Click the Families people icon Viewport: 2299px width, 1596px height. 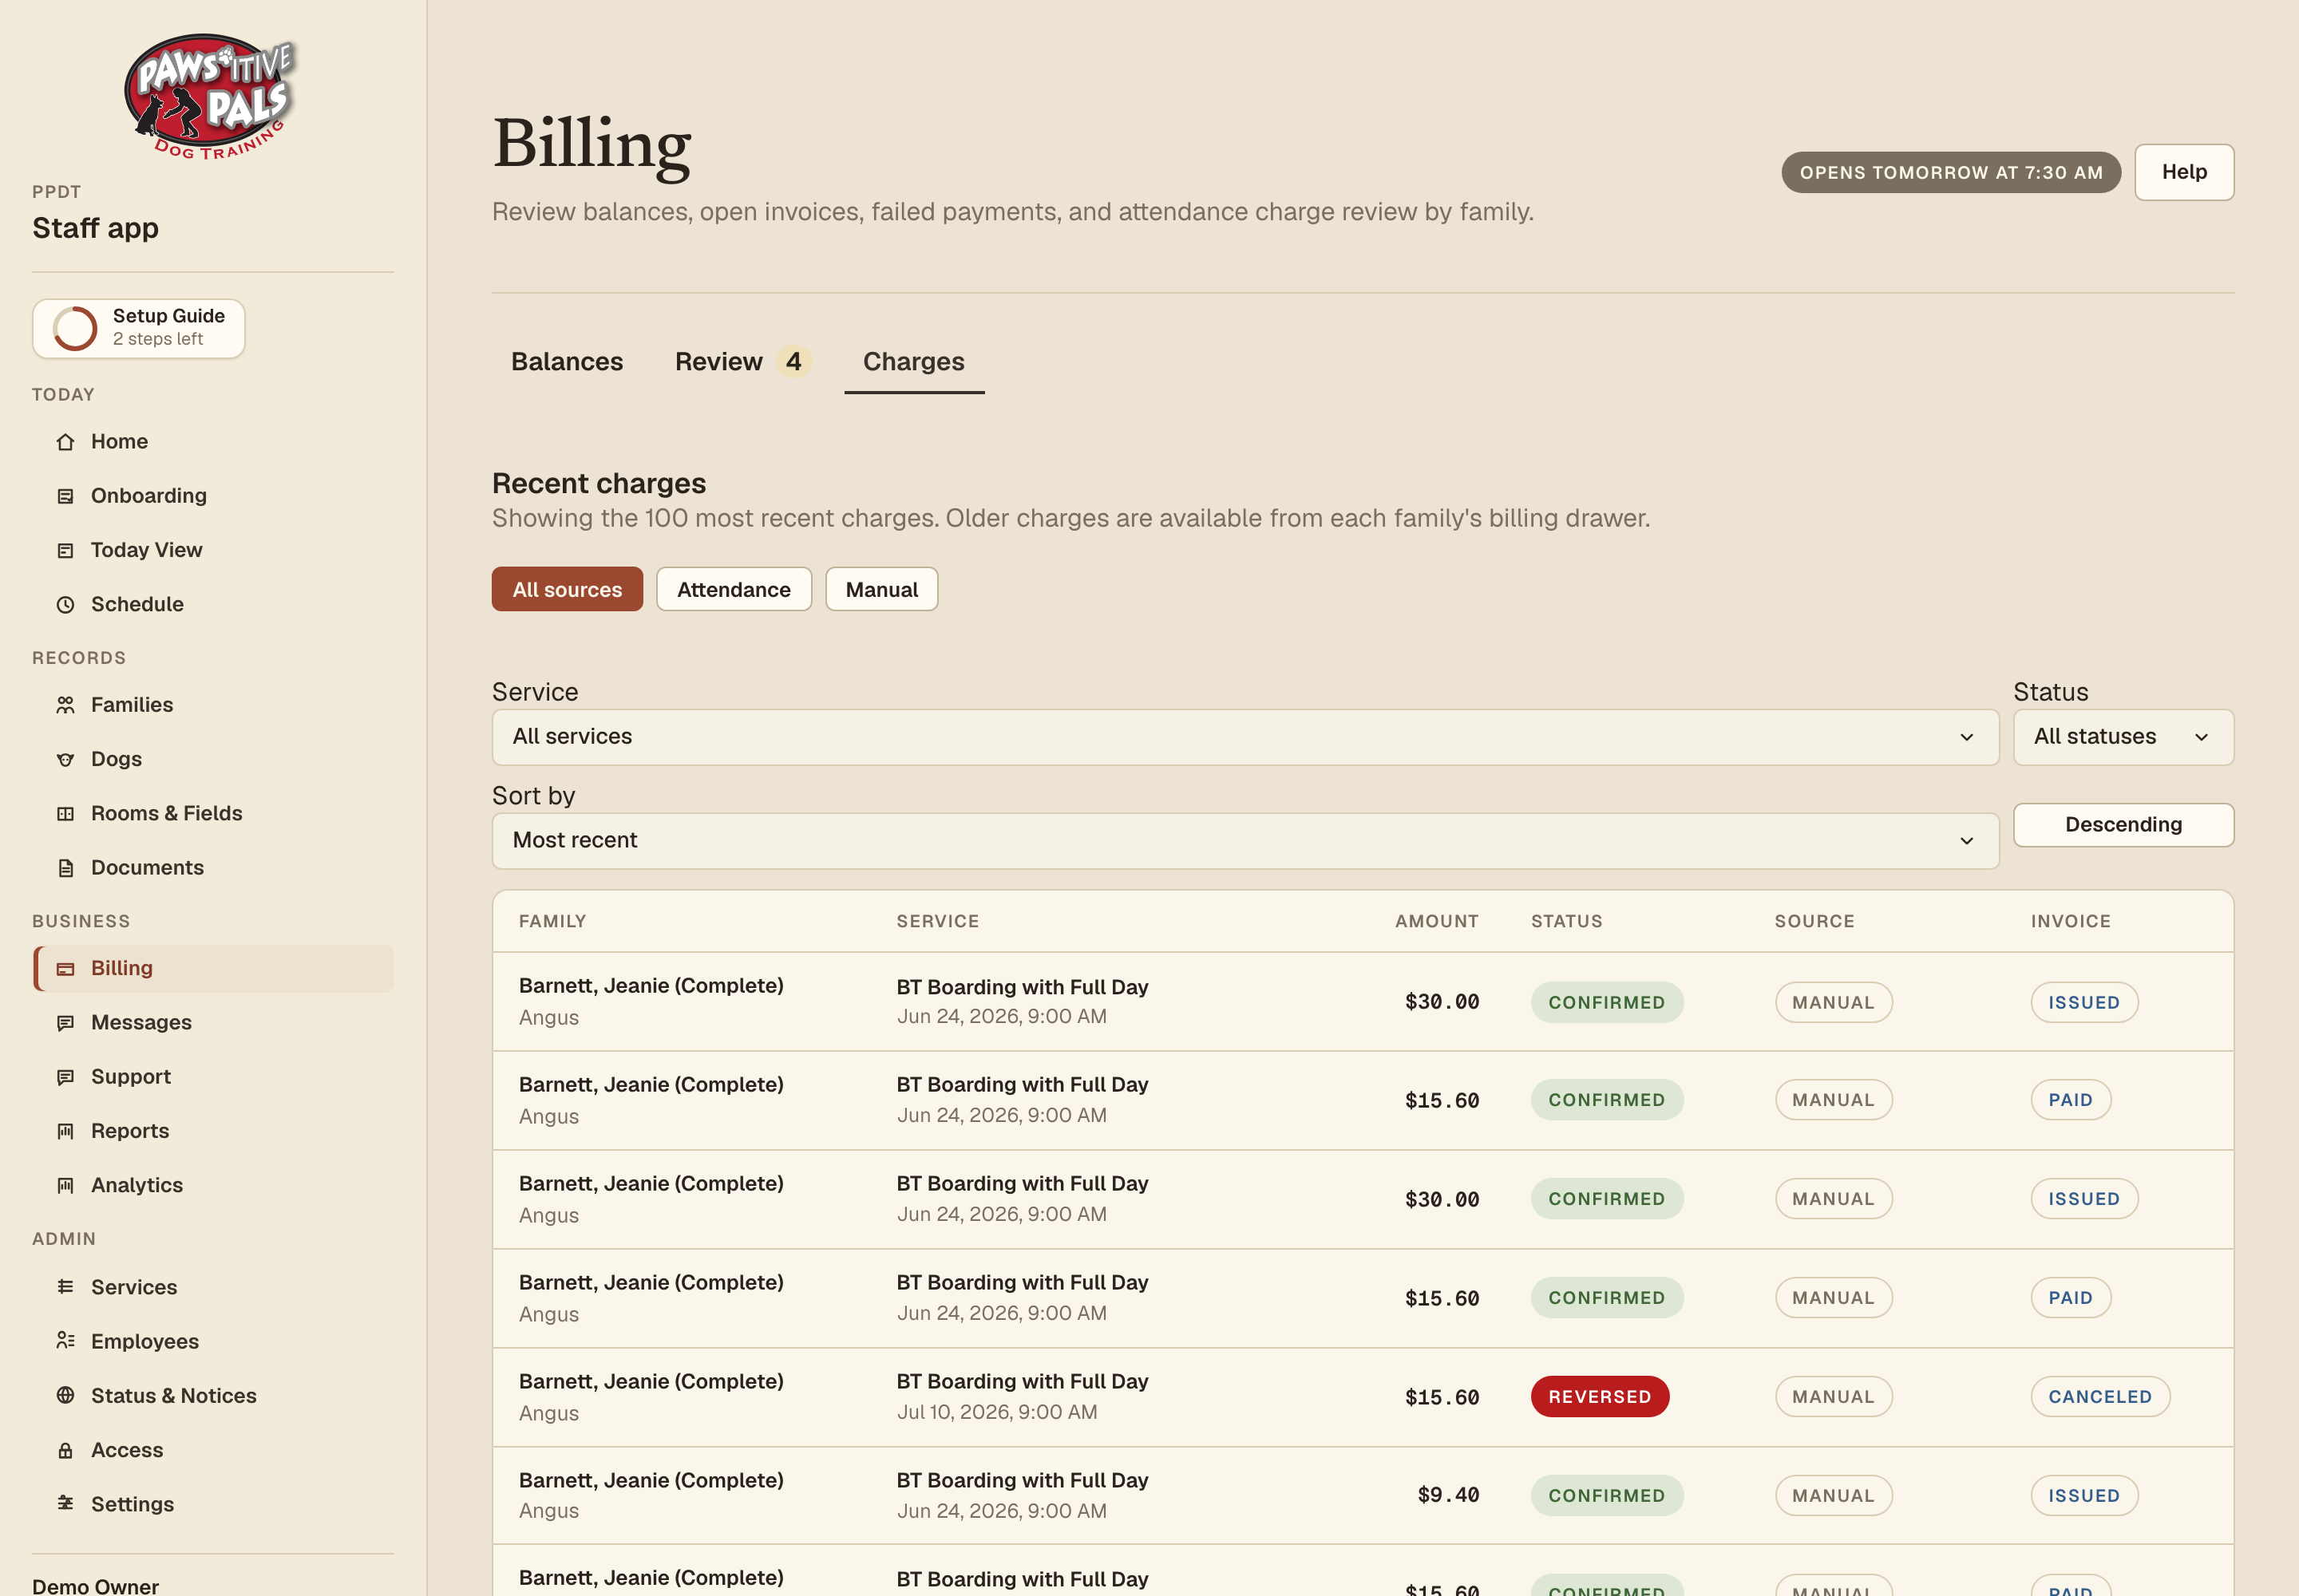[x=65, y=705]
